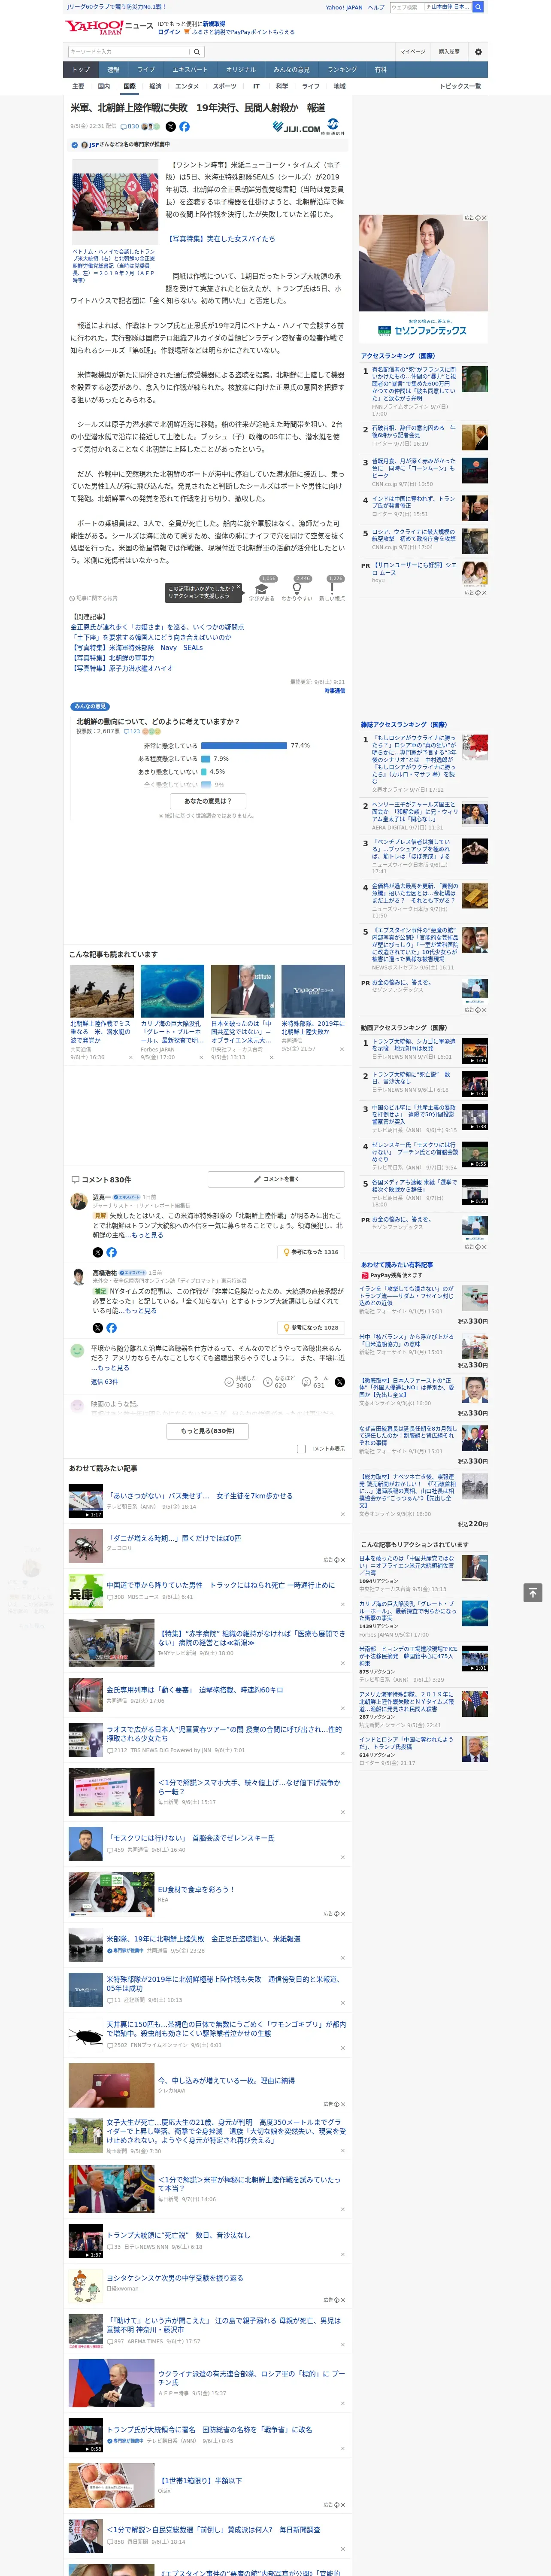Switch to the ライブ top-nav tab
The width and height of the screenshot is (551, 2576).
pos(146,69)
